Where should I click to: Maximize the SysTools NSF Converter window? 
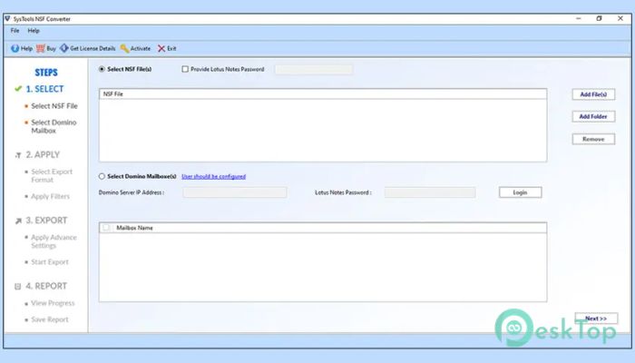tap(599, 19)
